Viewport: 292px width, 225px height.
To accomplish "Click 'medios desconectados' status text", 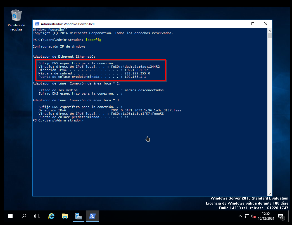I will (144, 90).
